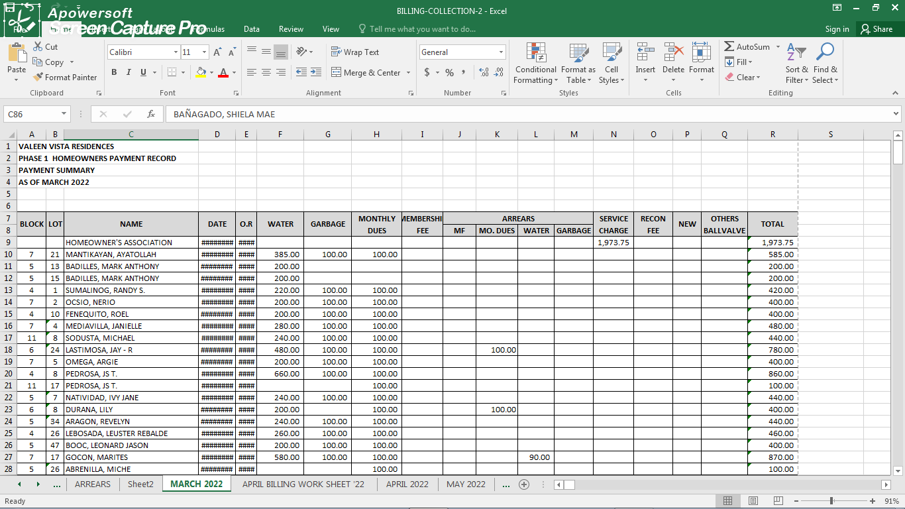Expand the formula bar
The image size is (905, 509).
pyautogui.click(x=896, y=114)
